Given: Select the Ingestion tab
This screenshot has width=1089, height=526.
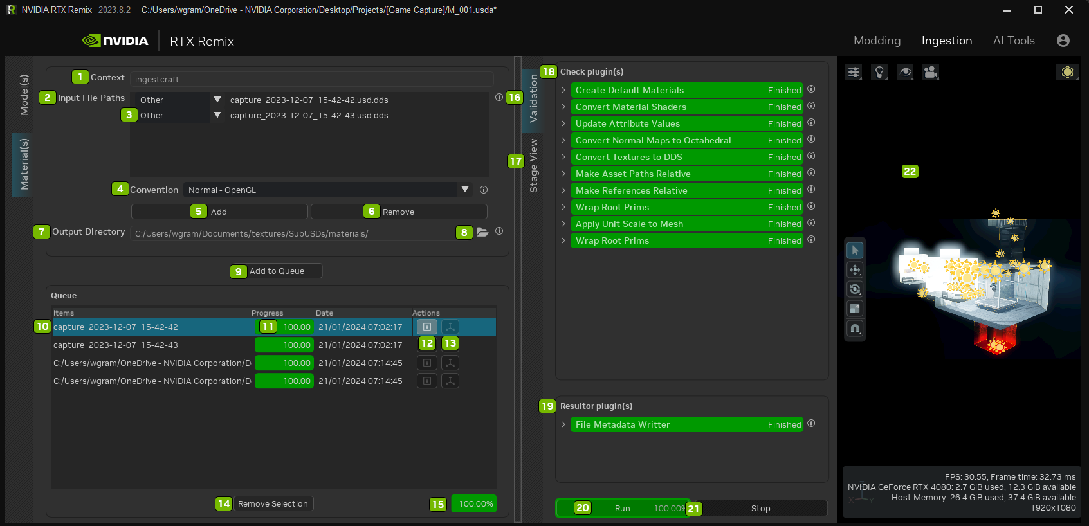Looking at the screenshot, I should tap(947, 41).
